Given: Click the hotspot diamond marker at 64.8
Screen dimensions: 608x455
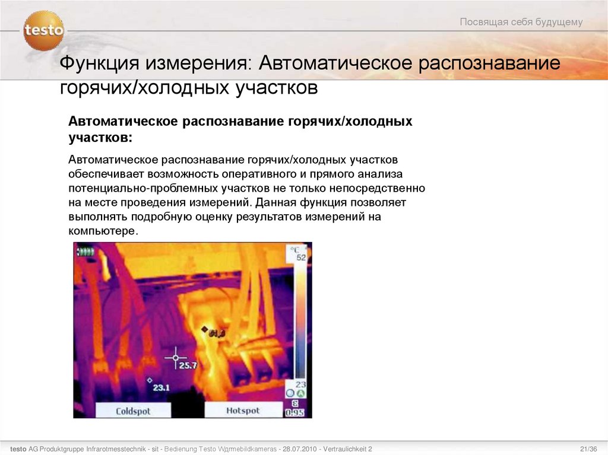Looking at the screenshot, I should (x=204, y=329).
